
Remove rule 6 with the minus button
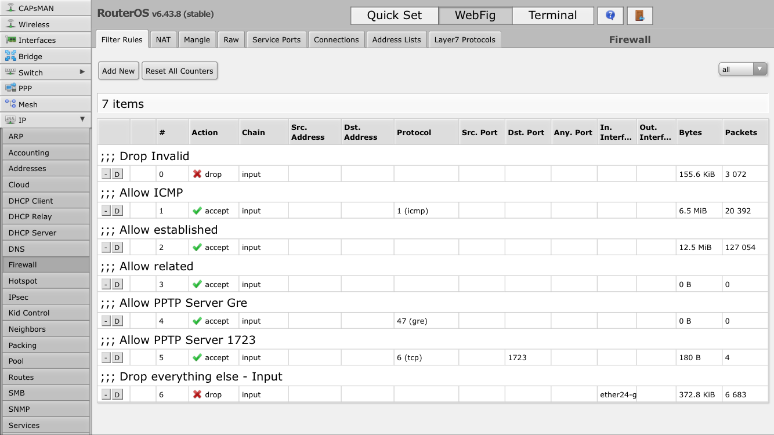(x=106, y=394)
